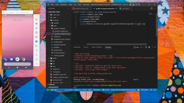Close the gradle-wrapper.properties tab
Image resolution: width=184 pixels, height=103 pixels.
click(116, 8)
